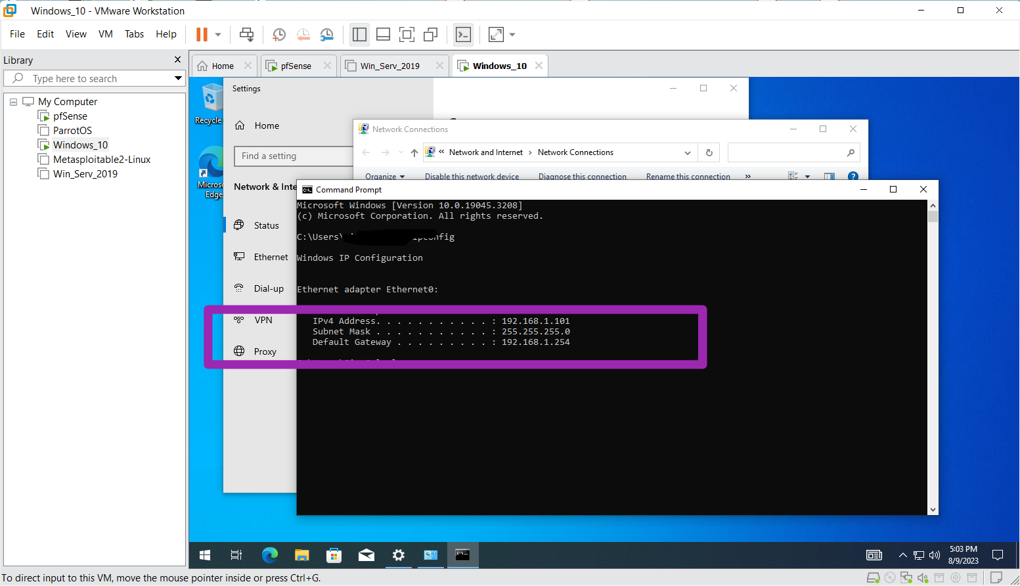Open the Organize dropdown menu
The height and width of the screenshot is (586, 1020).
[x=385, y=176]
